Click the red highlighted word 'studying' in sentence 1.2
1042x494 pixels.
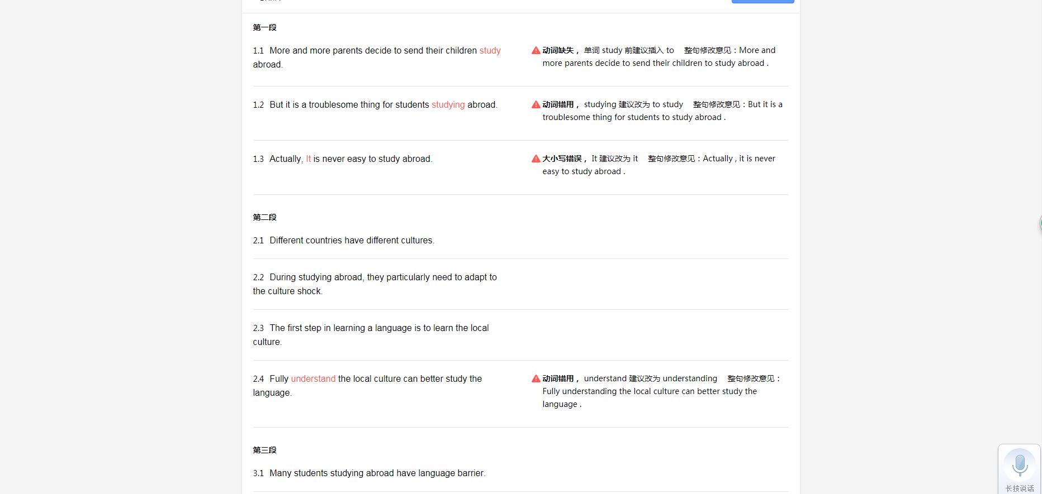click(x=448, y=104)
